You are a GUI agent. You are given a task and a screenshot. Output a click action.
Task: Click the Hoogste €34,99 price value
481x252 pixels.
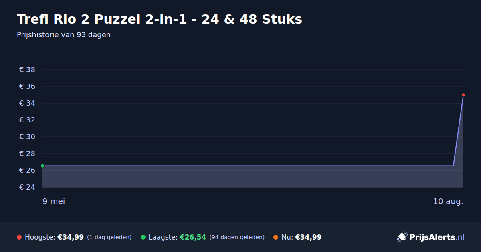click(x=71, y=237)
